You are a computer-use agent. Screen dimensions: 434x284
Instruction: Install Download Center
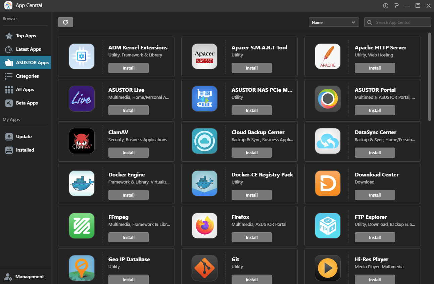pyautogui.click(x=375, y=195)
